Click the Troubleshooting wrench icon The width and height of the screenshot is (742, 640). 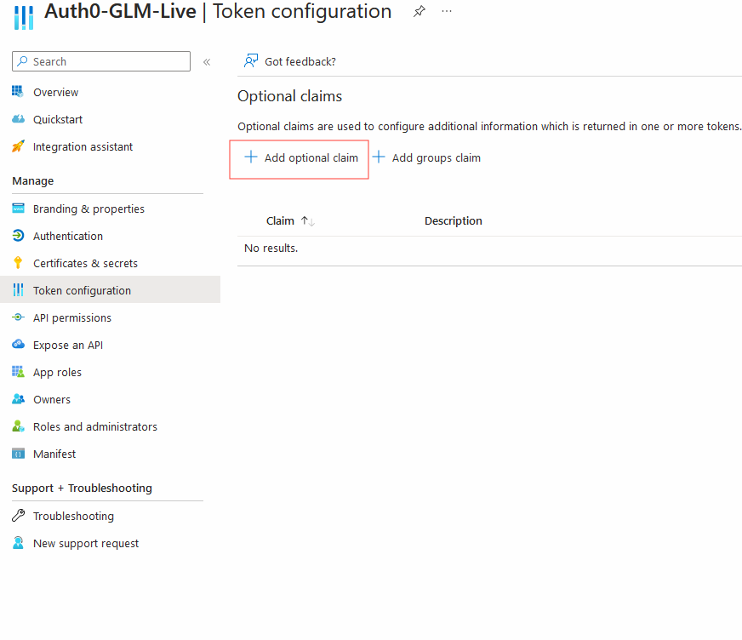18,516
